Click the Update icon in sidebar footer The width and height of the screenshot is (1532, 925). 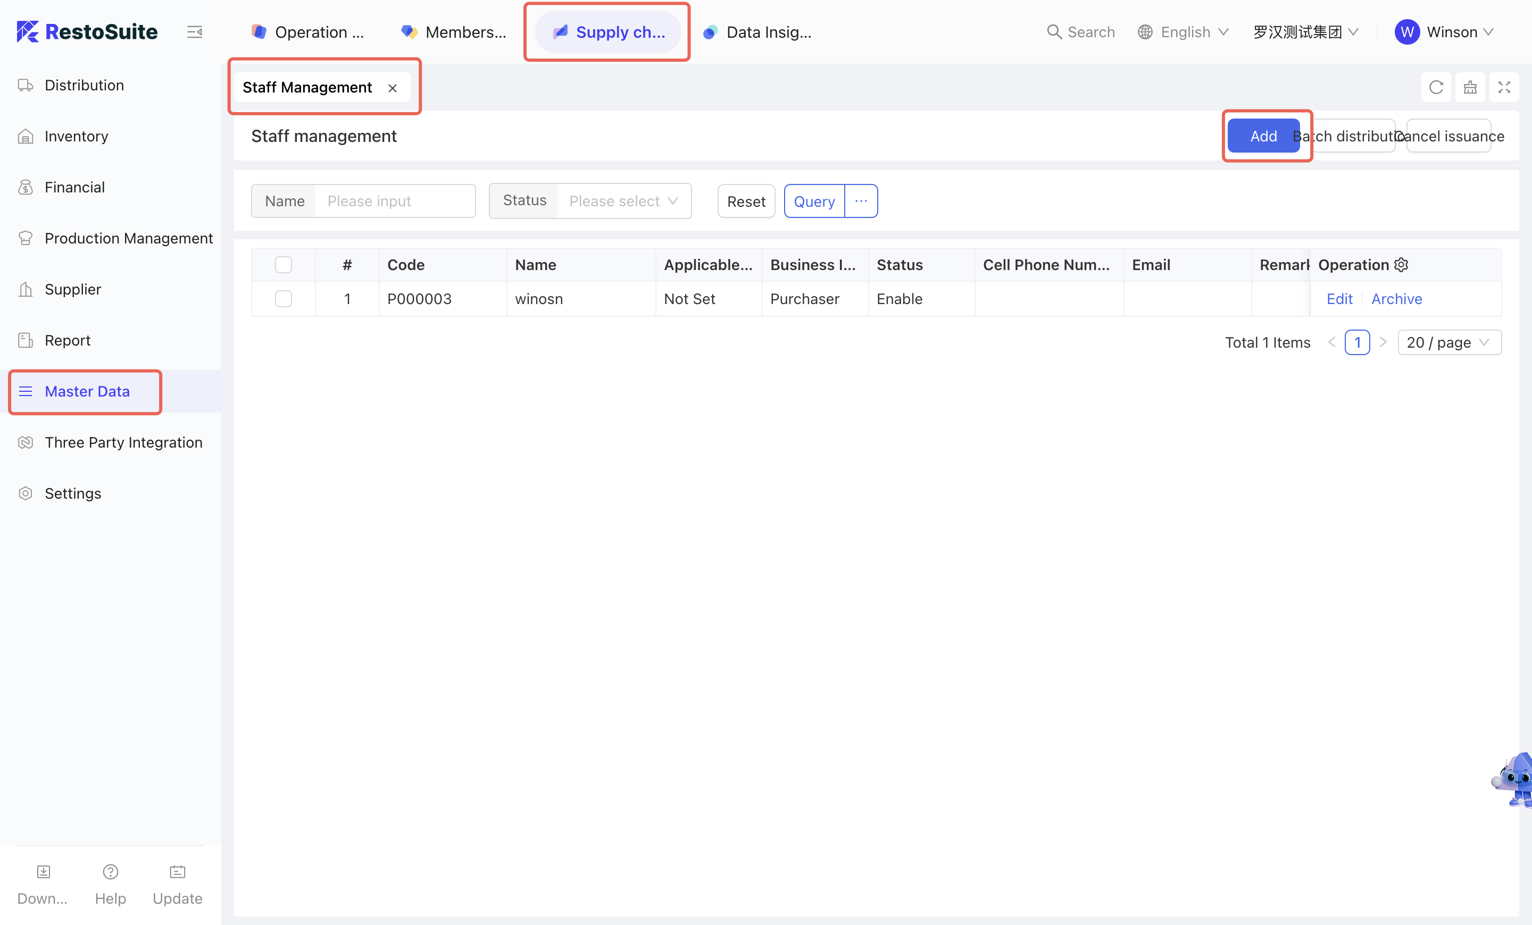coord(177,872)
